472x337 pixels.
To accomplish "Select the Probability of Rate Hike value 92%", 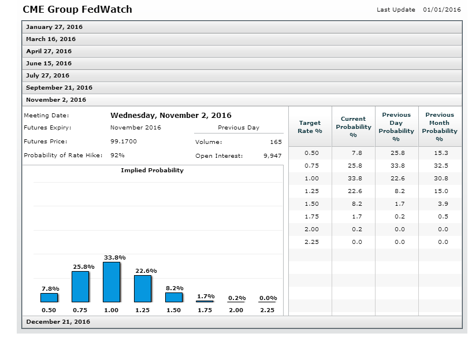I will pyautogui.click(x=117, y=155).
